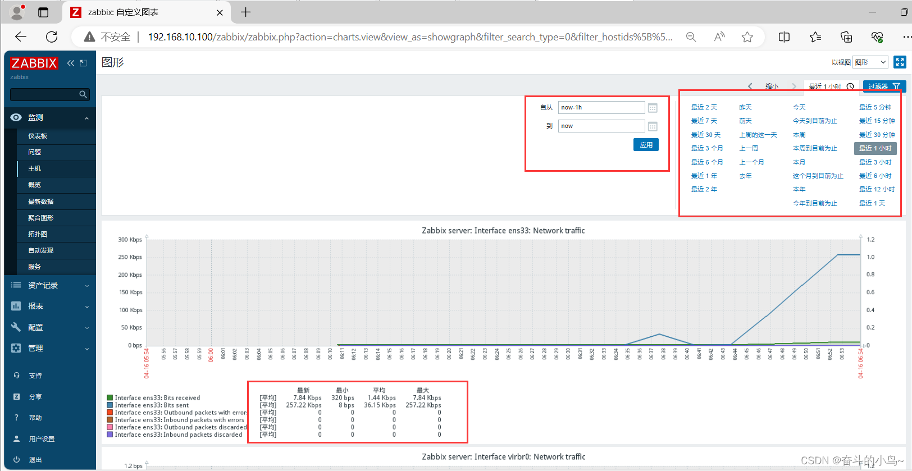
Task: Open the calendar picker beside the now field
Action: pos(653,126)
